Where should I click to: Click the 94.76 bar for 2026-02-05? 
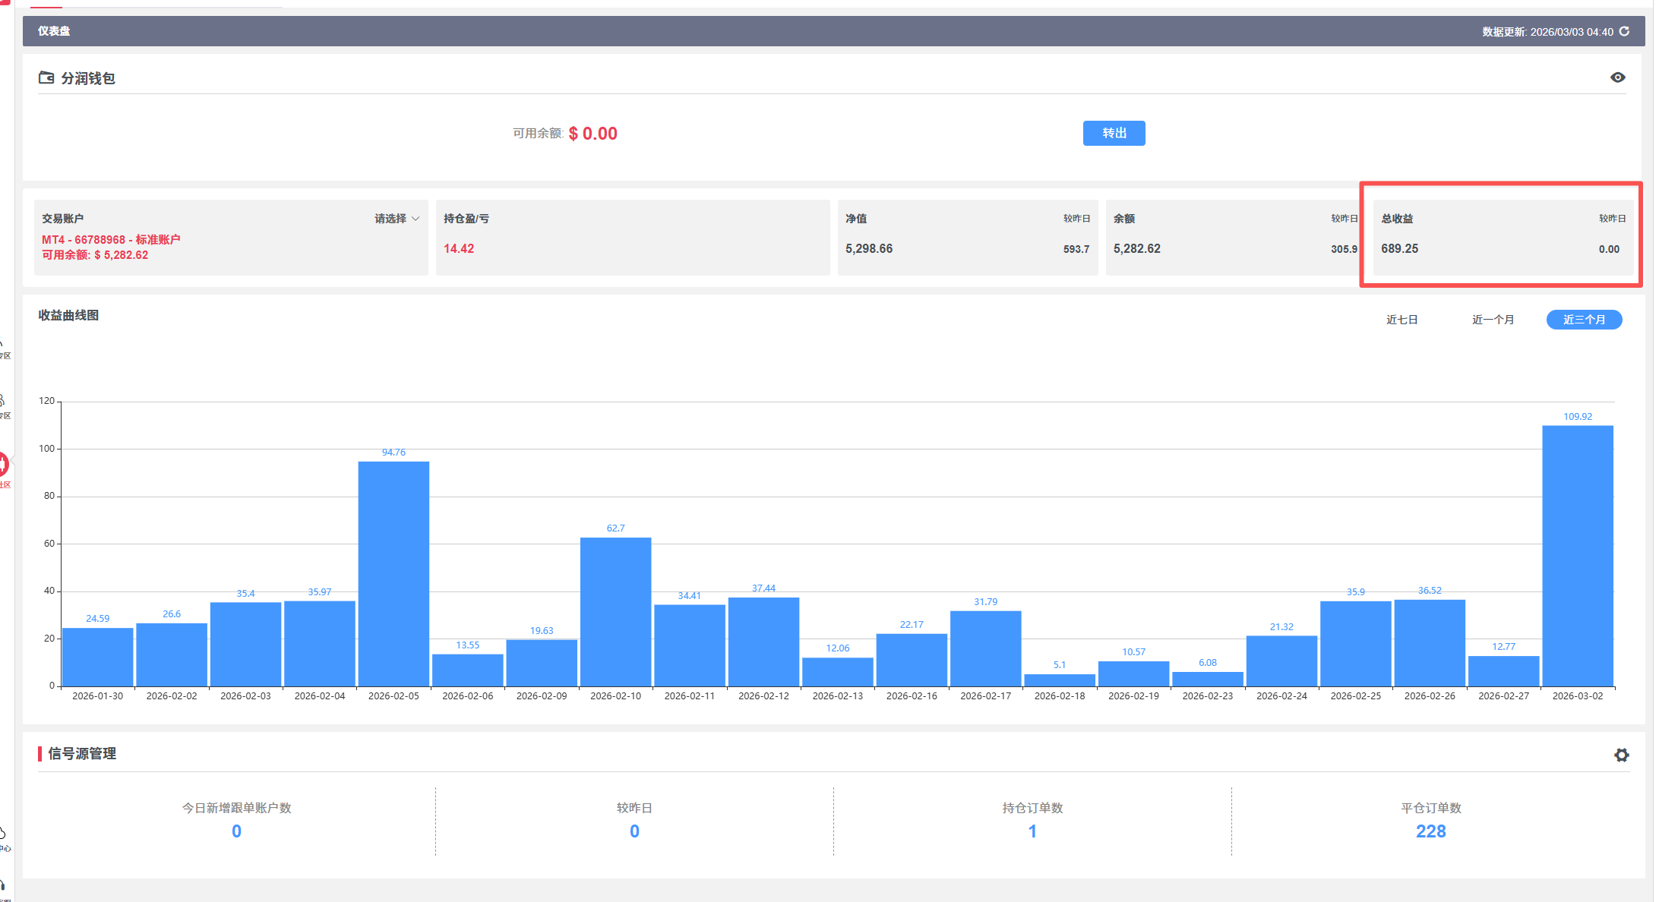[393, 573]
